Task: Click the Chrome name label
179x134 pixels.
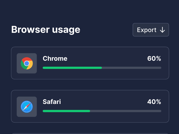Action: pos(55,59)
